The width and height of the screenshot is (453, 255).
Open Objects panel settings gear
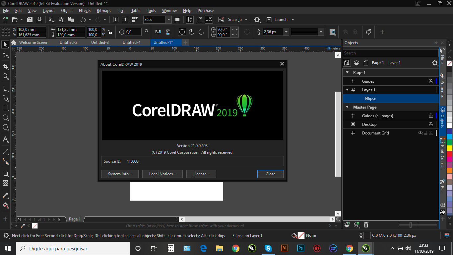[x=434, y=62]
